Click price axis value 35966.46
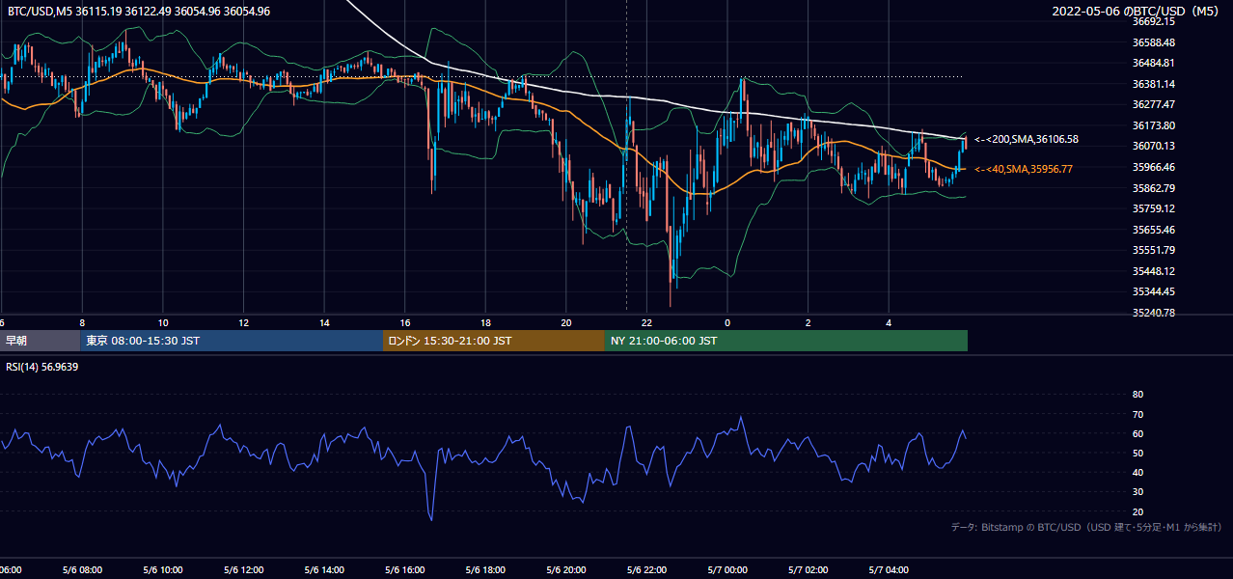The image size is (1233, 579). pyautogui.click(x=1154, y=167)
